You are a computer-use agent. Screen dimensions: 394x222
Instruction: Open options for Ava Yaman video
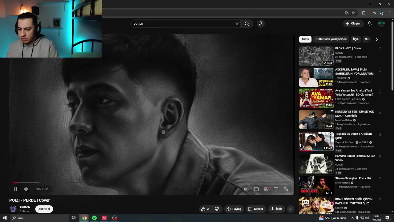tap(380, 91)
